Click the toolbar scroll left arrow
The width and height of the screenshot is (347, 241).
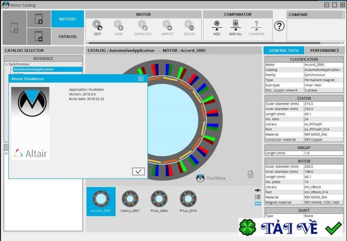click(x=86, y=43)
